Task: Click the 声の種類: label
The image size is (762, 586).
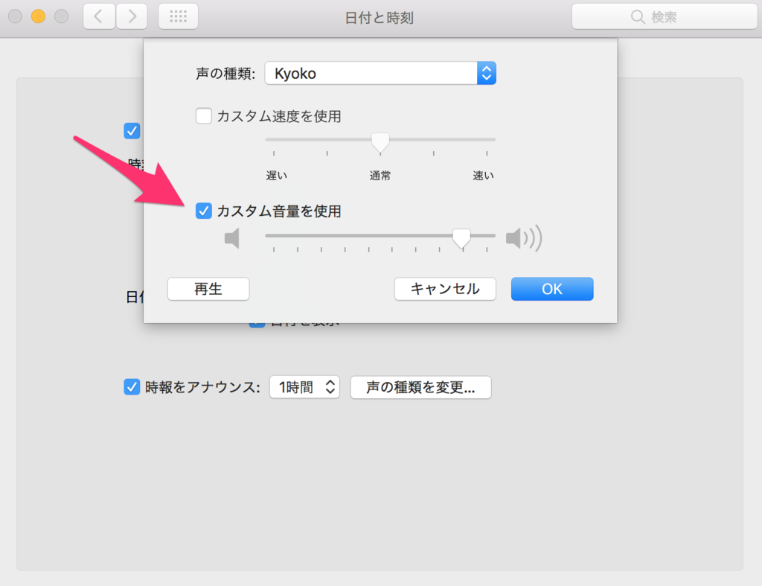Action: pyautogui.click(x=225, y=74)
